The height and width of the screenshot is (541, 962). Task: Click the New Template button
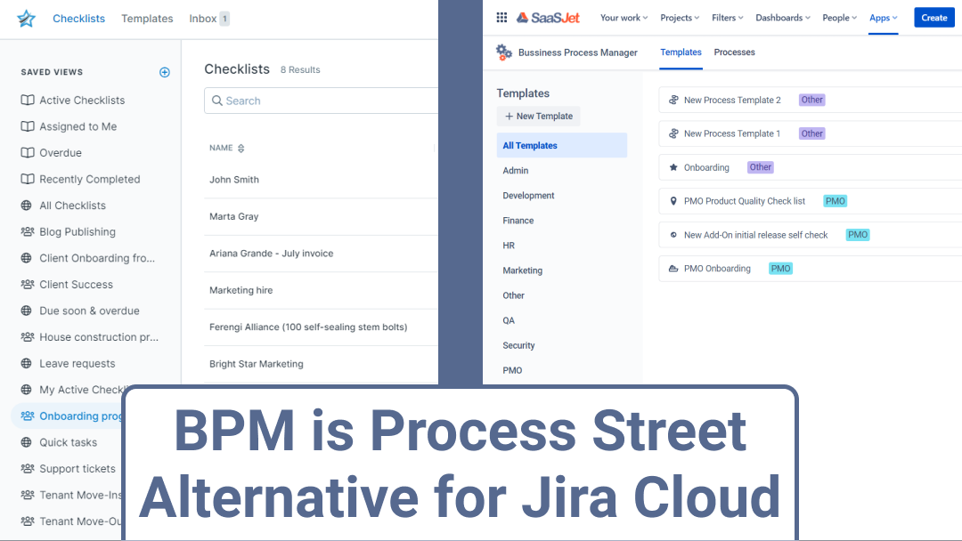[539, 116]
